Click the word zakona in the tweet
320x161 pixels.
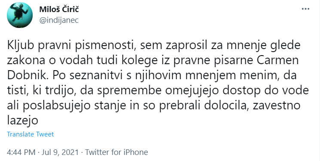tap(24, 61)
